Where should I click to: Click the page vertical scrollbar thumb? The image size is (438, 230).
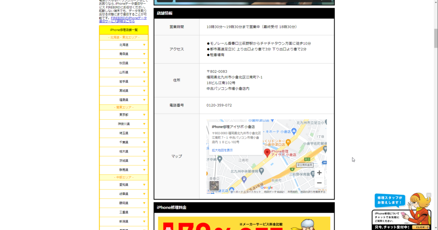[x=435, y=38]
